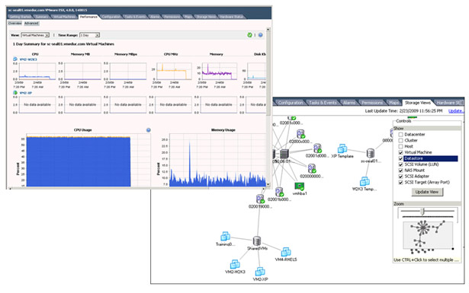Open the View dropdown set to Virtual Machines
Image resolution: width=469 pixels, height=293 pixels.
click(35, 35)
